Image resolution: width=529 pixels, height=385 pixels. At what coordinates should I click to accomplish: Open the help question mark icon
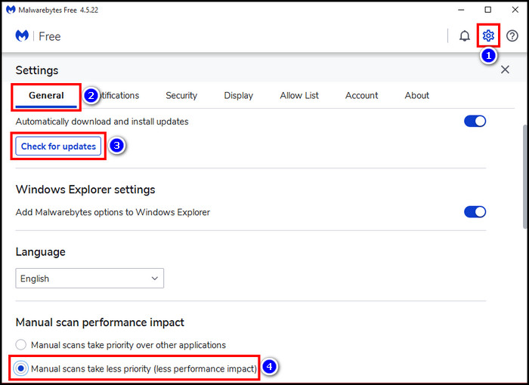(x=512, y=35)
